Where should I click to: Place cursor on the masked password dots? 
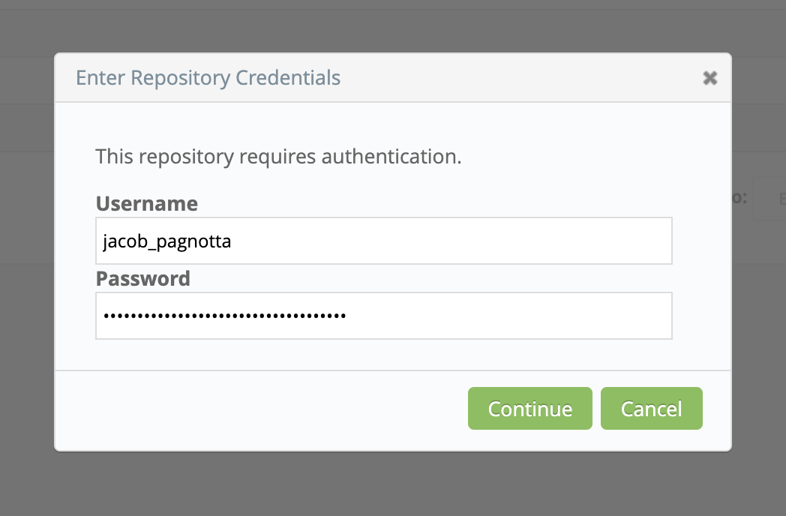[224, 316]
